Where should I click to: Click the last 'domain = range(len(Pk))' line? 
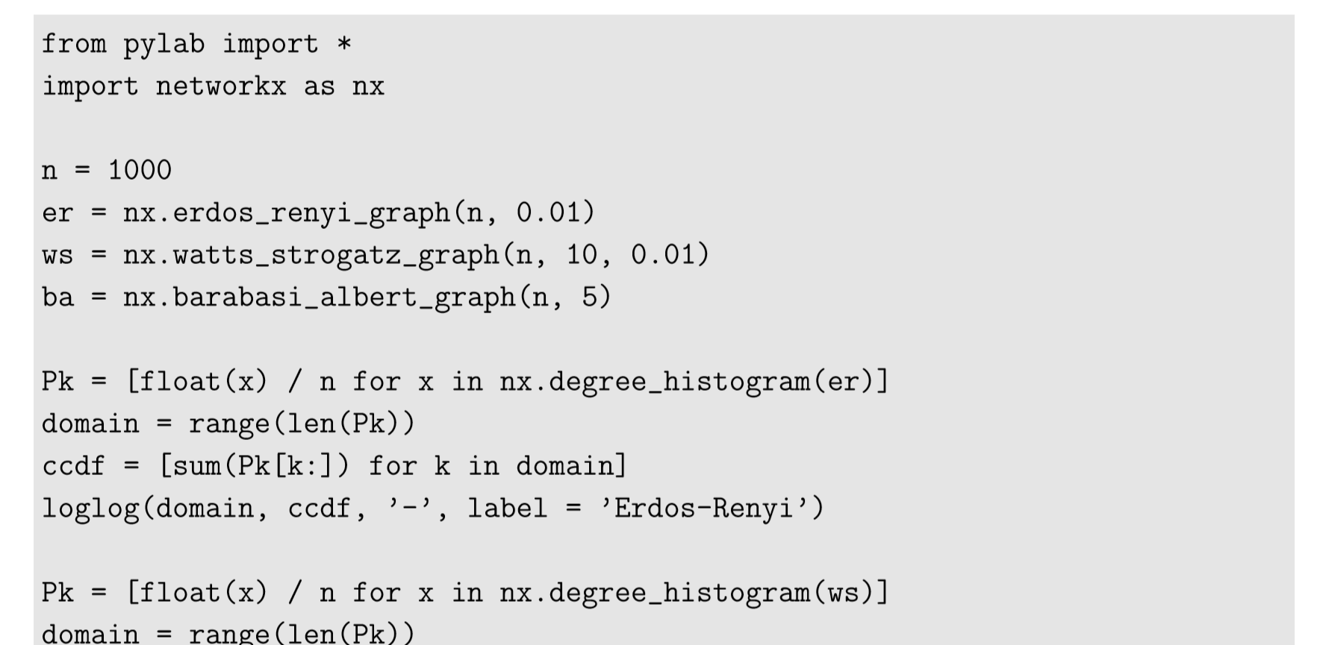[228, 633]
